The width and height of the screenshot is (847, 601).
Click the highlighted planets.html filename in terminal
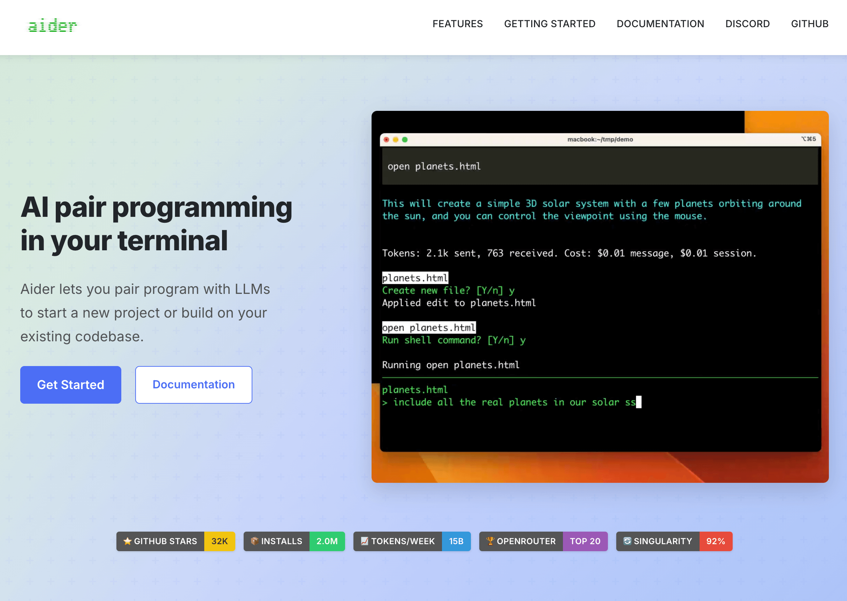click(x=415, y=278)
